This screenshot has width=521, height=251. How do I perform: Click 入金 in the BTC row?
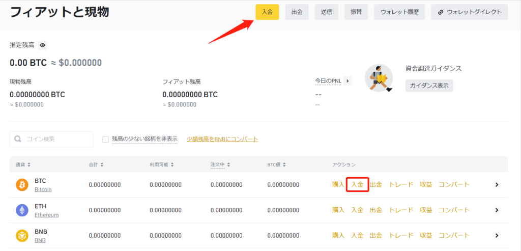point(358,185)
